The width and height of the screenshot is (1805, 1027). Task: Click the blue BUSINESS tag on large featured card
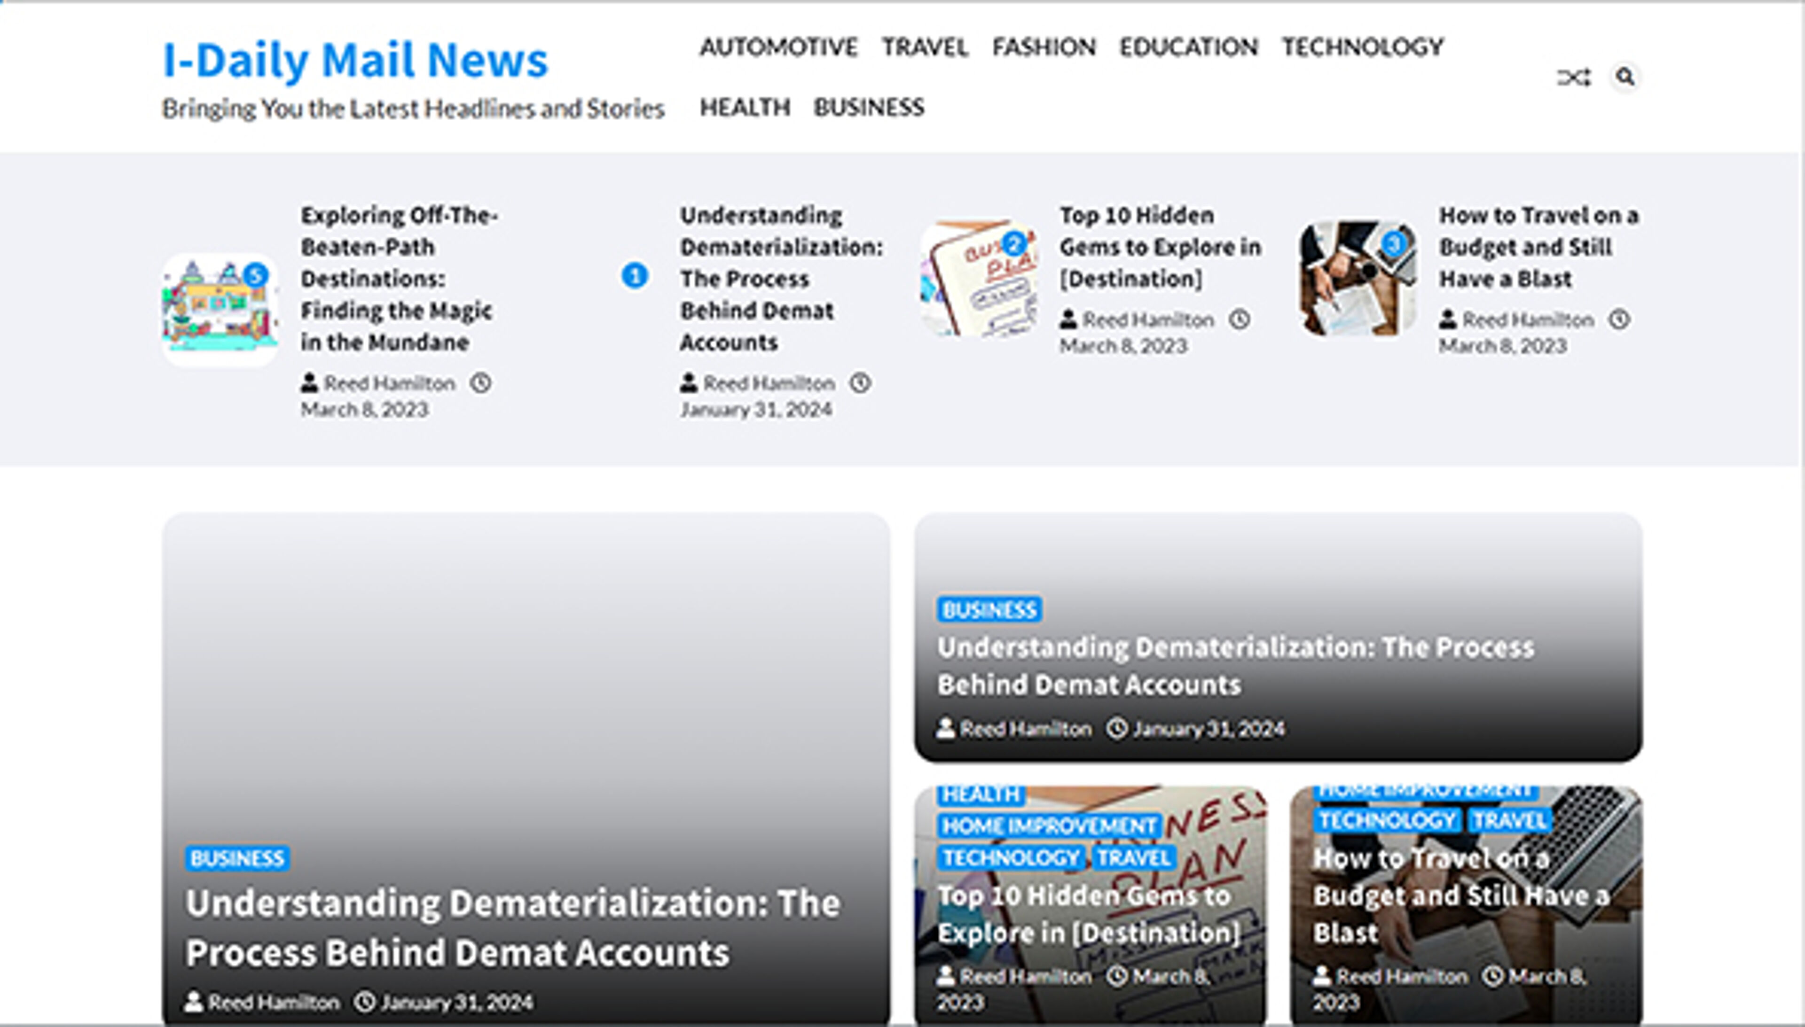237,858
